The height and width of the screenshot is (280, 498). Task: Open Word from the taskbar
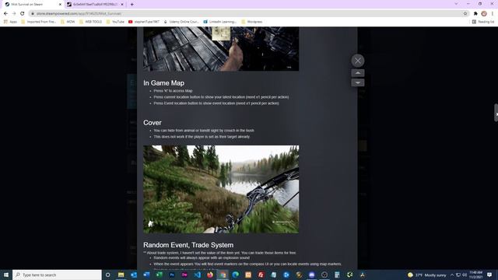[146, 275]
